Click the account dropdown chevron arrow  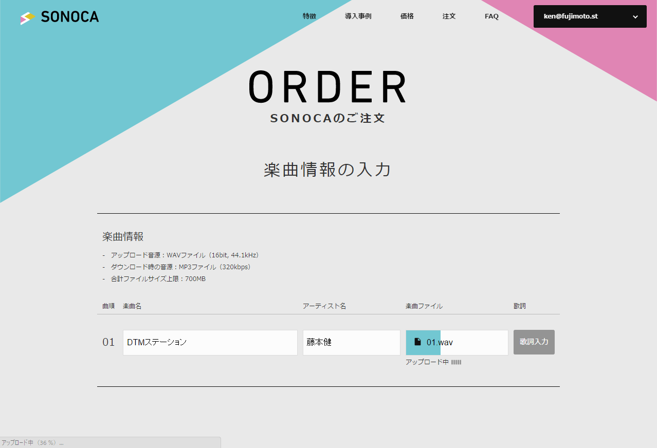pos(635,17)
